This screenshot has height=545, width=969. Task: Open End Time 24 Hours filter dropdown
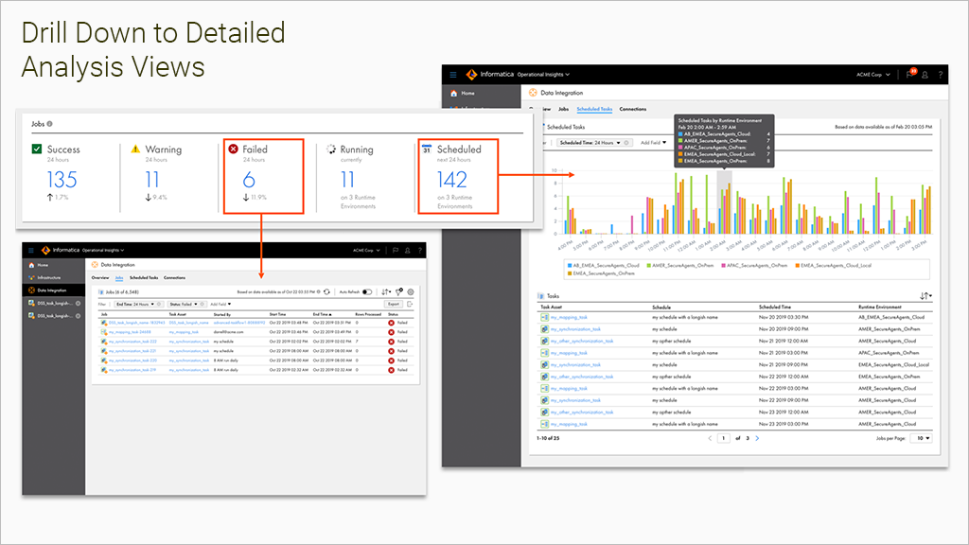point(134,304)
